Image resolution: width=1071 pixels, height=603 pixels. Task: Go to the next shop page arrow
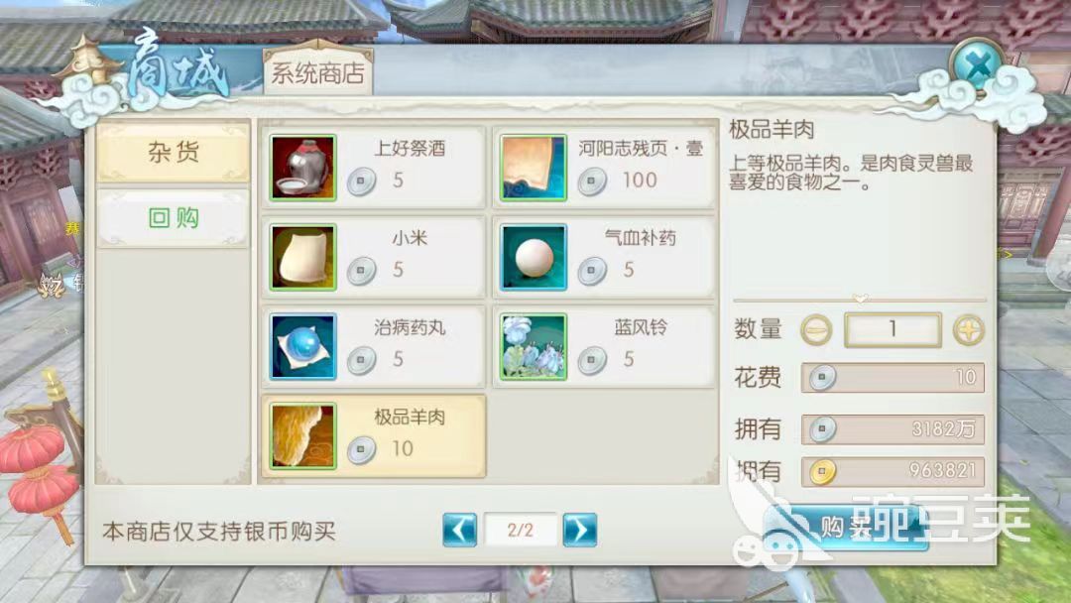[580, 530]
